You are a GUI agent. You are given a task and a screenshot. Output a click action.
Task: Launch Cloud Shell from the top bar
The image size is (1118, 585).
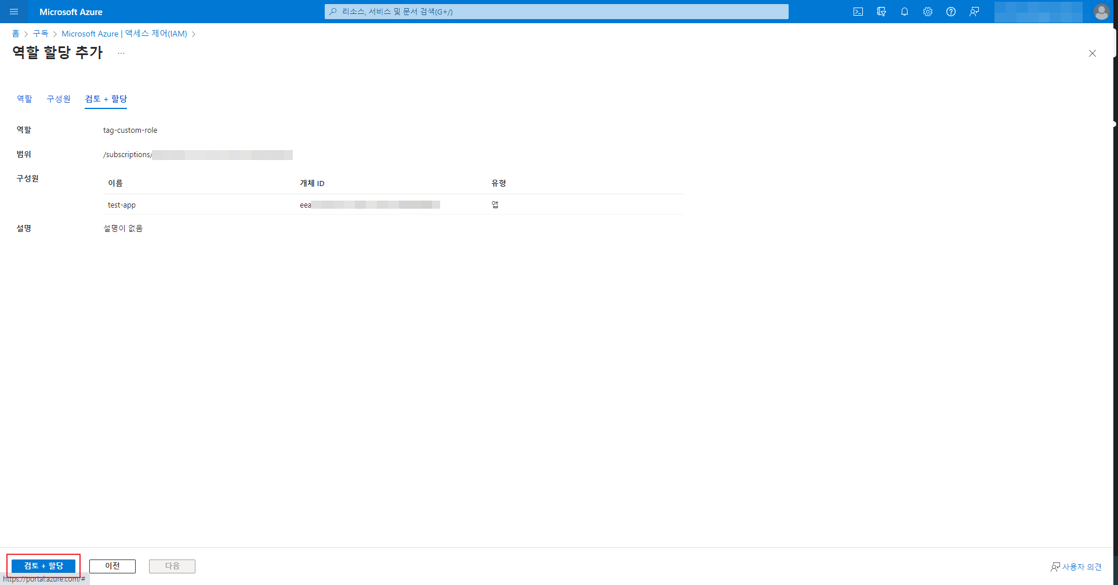pos(858,12)
